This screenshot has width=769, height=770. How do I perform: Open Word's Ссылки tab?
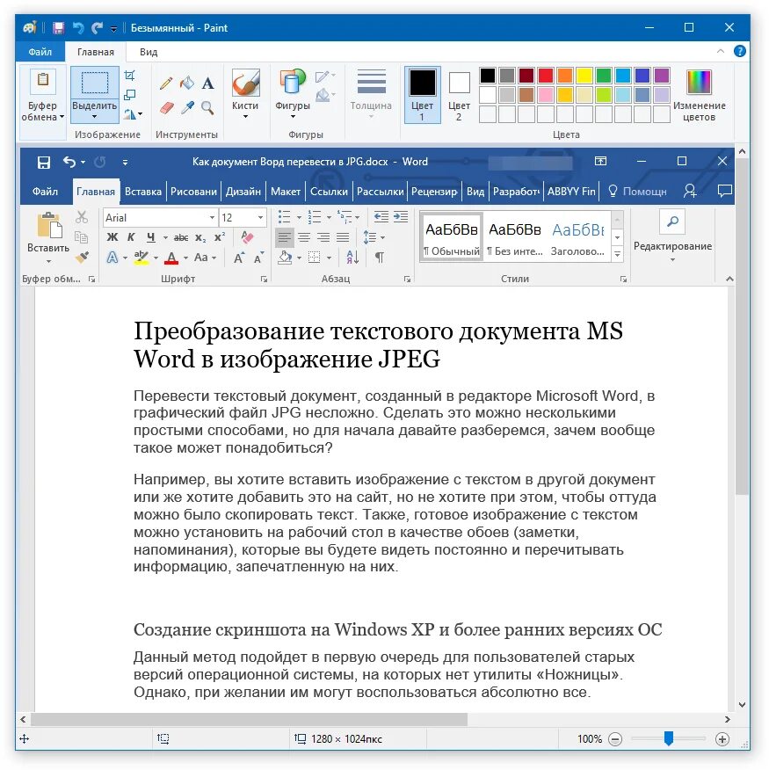tap(329, 192)
